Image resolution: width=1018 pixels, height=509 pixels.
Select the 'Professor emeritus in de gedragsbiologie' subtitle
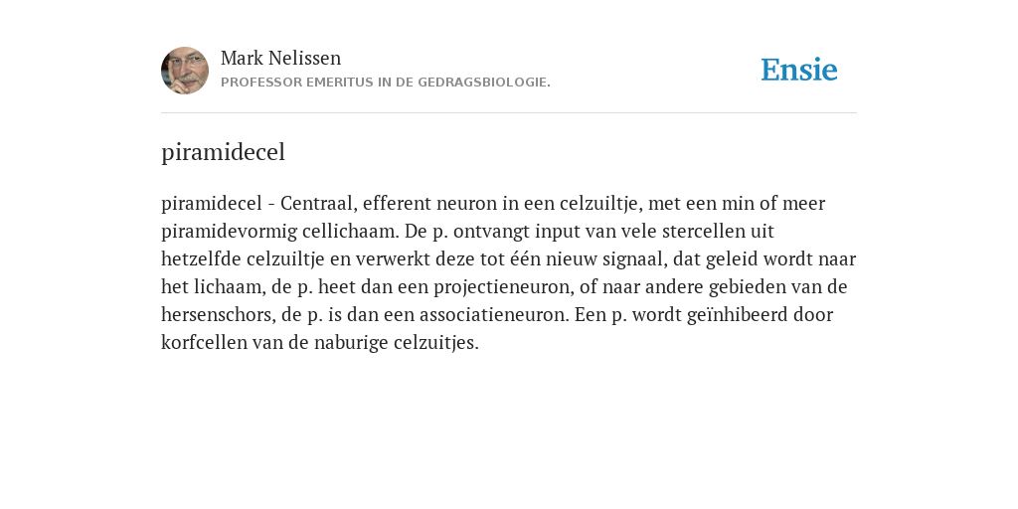386,83
